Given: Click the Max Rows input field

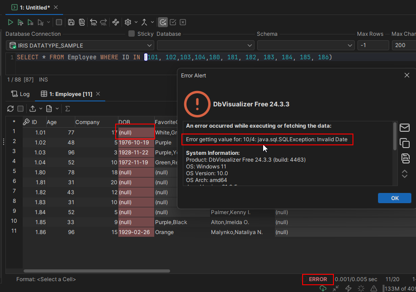Looking at the screenshot, I should pyautogui.click(x=373, y=46).
